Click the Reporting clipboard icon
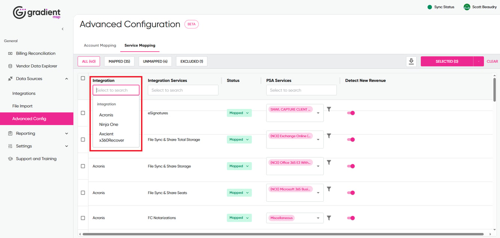The height and width of the screenshot is (238, 500). [10, 134]
